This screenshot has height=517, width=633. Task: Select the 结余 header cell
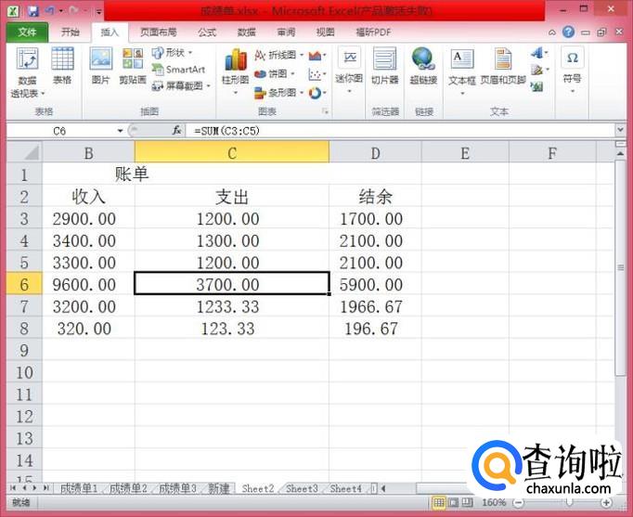(375, 197)
